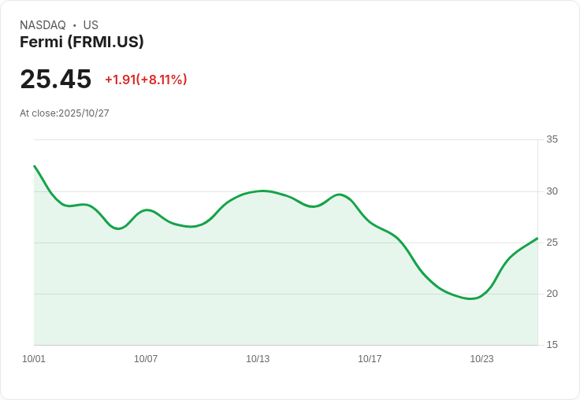Click the chart line's starting point at 10/01
580x400 pixels.
34,166
